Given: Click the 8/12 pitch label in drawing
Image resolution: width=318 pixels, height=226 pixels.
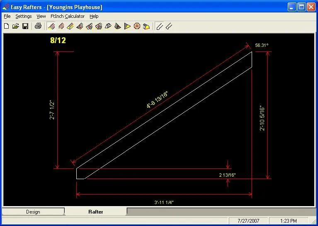Looking at the screenshot, I should [58, 40].
